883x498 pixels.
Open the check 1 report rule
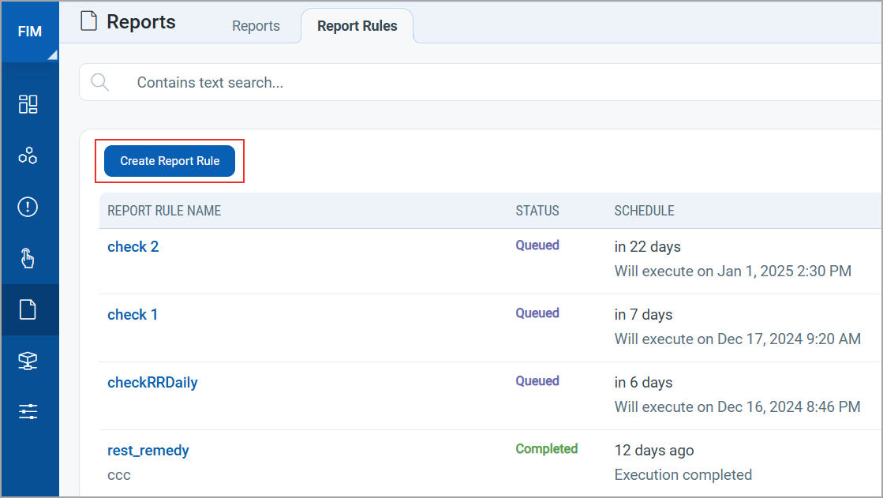coord(133,314)
